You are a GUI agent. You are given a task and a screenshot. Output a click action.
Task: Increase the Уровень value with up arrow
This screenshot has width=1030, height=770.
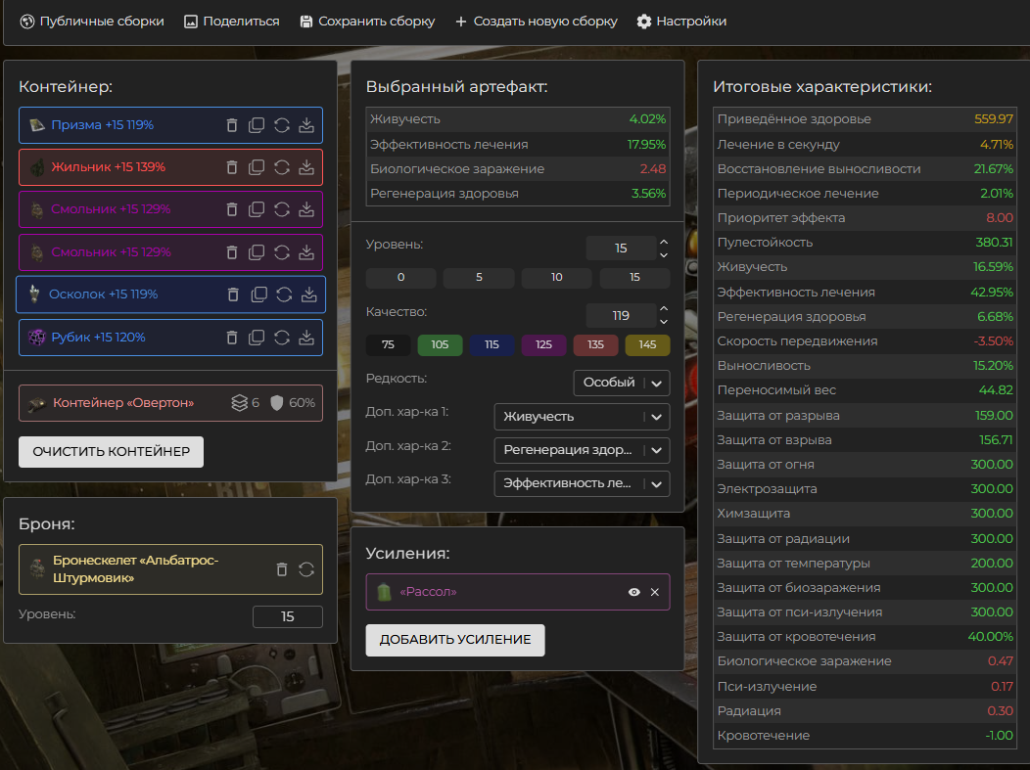(x=664, y=243)
